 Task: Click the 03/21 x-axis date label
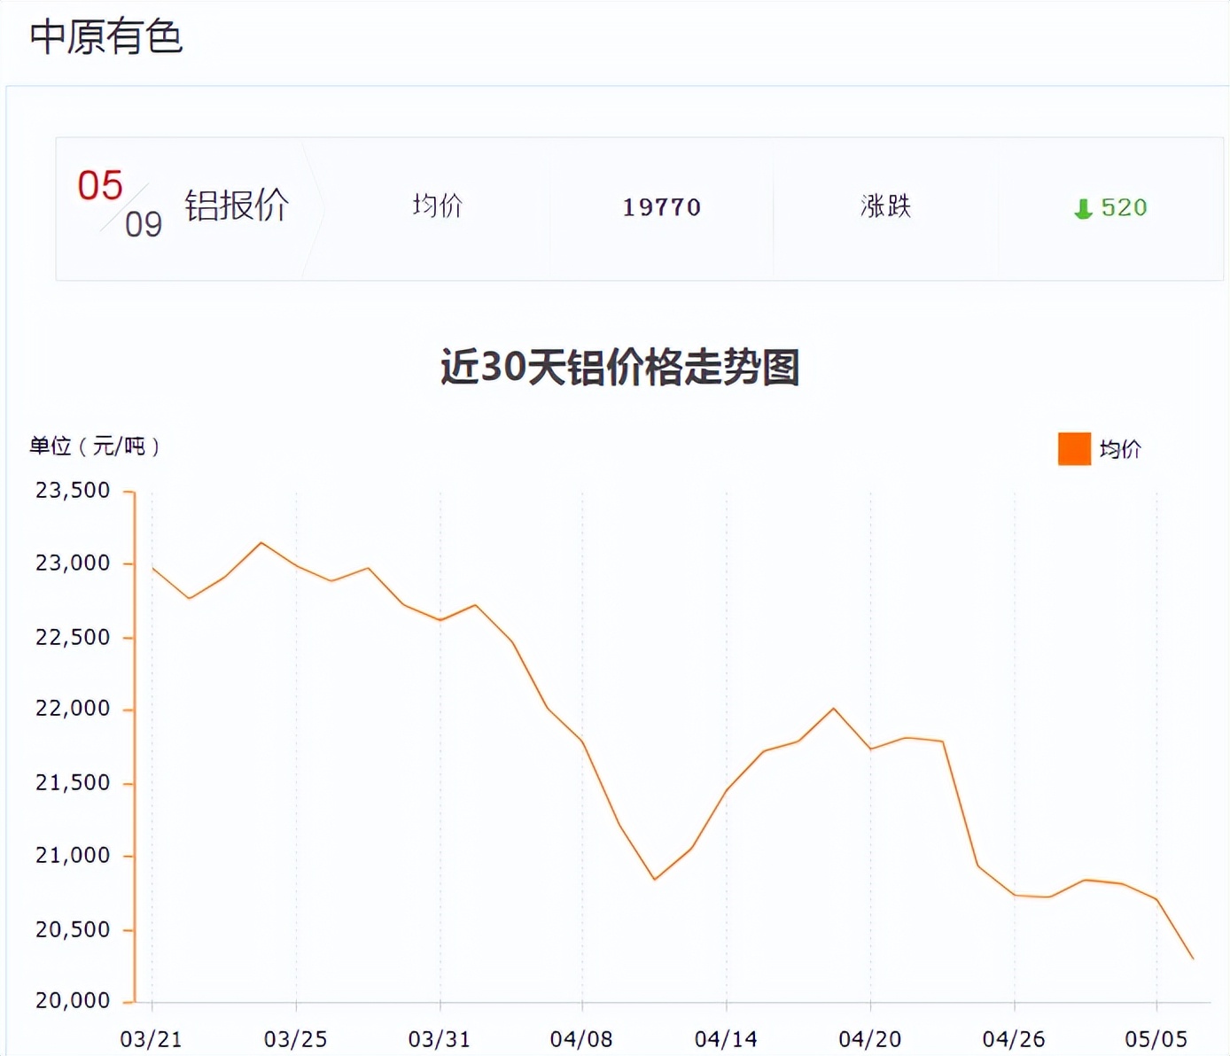click(152, 1039)
